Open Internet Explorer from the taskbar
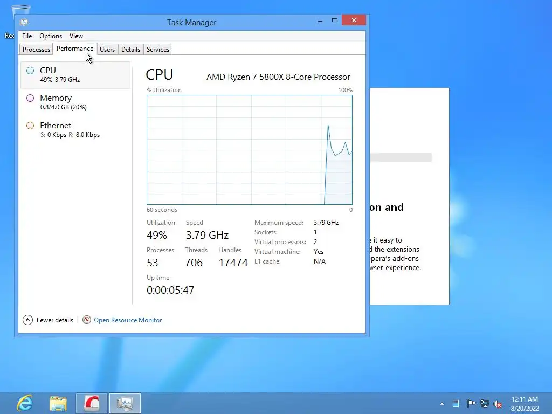Image resolution: width=552 pixels, height=414 pixels. coord(25,403)
